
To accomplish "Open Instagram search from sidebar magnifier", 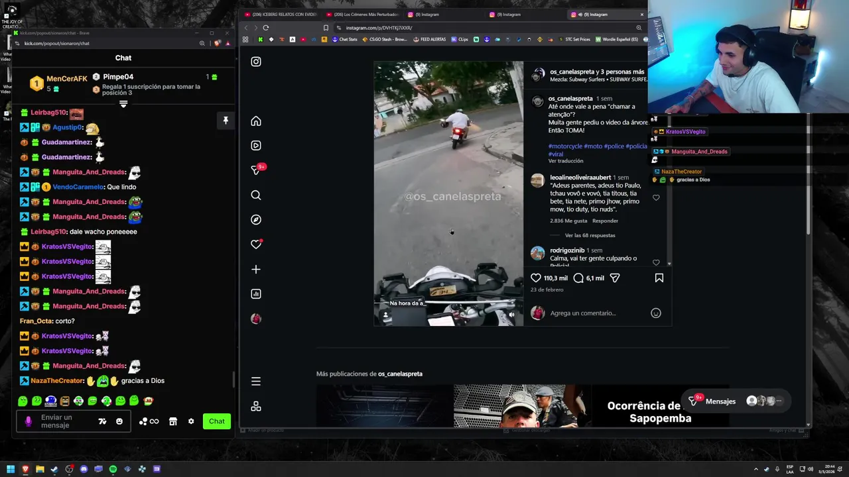I will [x=256, y=195].
